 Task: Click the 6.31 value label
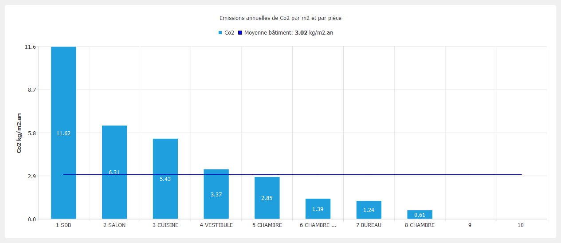coord(114,172)
